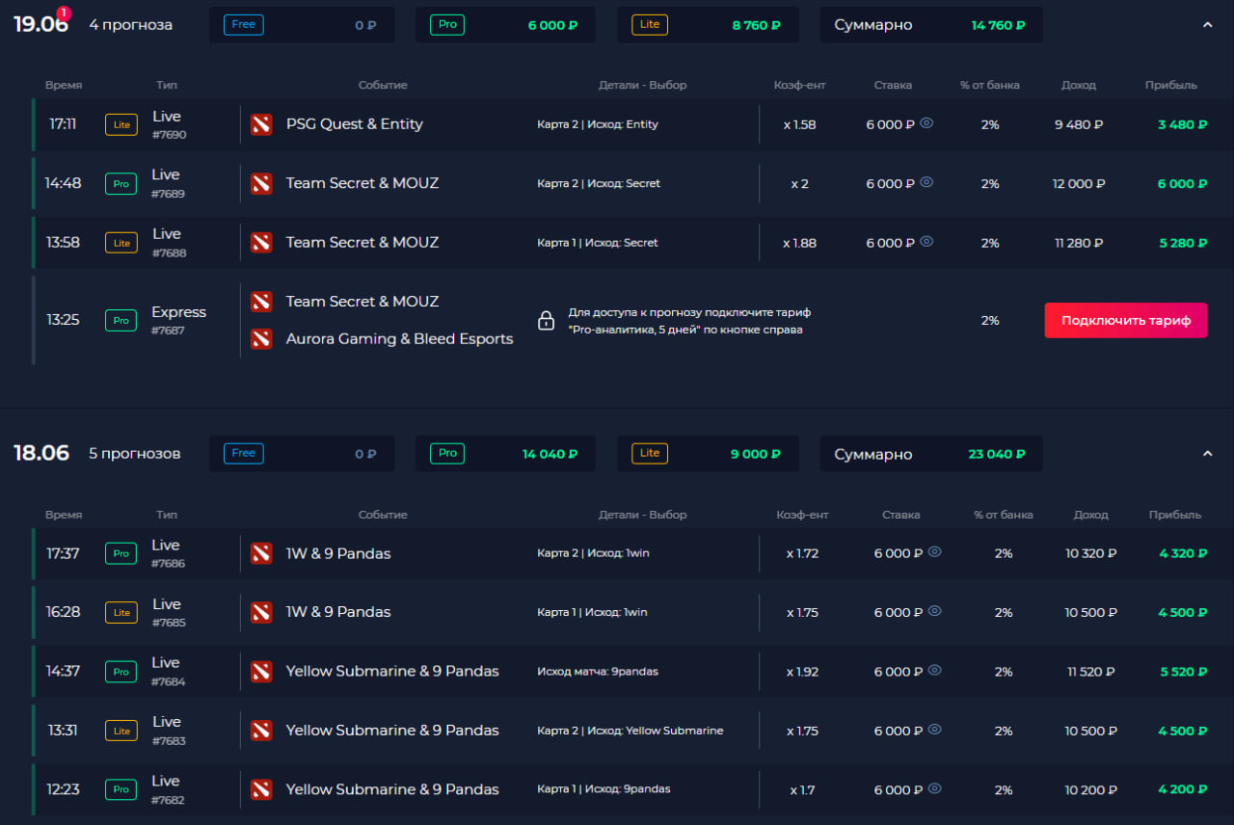Image resolution: width=1234 pixels, height=825 pixels.
Task: Click Lite badge in the 17:11 row
Action: [121, 124]
